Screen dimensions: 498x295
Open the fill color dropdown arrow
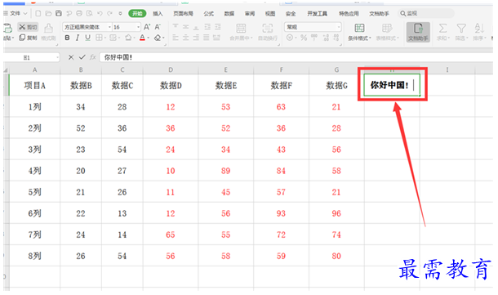(134, 38)
